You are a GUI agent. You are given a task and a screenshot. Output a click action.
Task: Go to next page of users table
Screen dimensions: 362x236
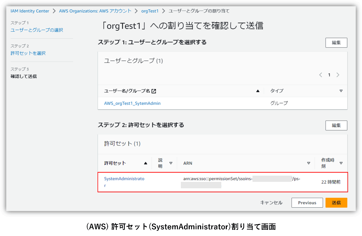[x=338, y=75]
